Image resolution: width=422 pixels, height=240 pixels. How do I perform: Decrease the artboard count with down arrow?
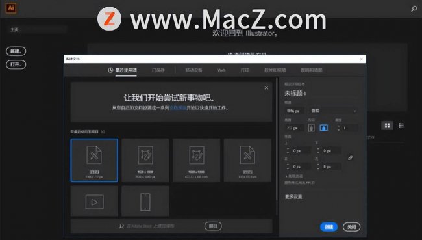338,129
